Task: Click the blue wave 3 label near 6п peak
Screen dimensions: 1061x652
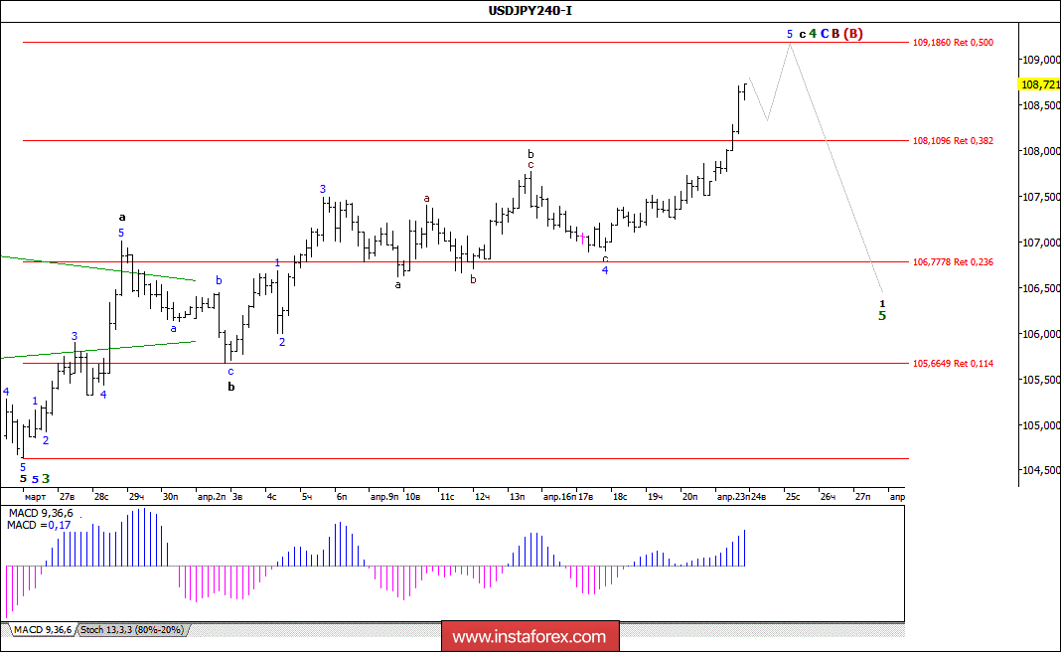Action: [x=324, y=189]
